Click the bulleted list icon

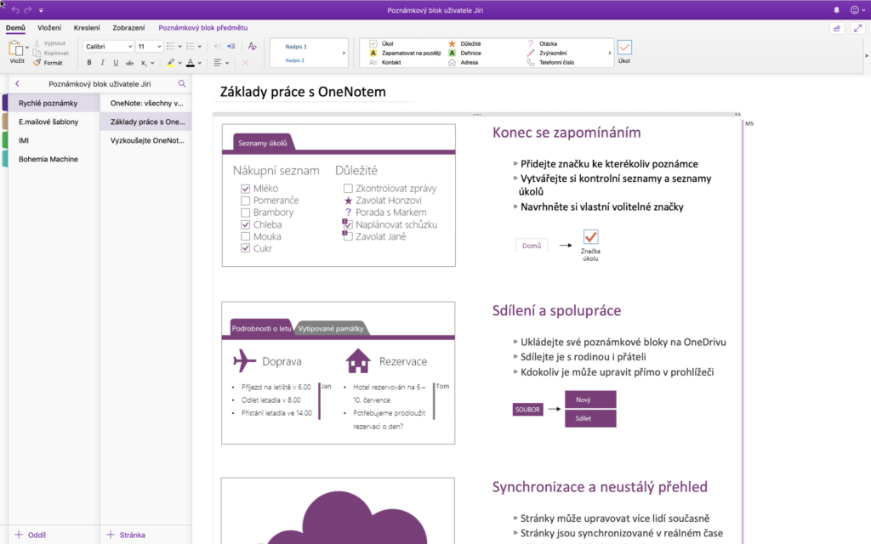pos(170,46)
